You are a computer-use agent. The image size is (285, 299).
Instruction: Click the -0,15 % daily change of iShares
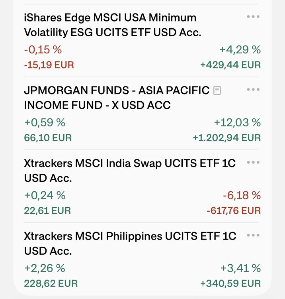[x=43, y=50]
